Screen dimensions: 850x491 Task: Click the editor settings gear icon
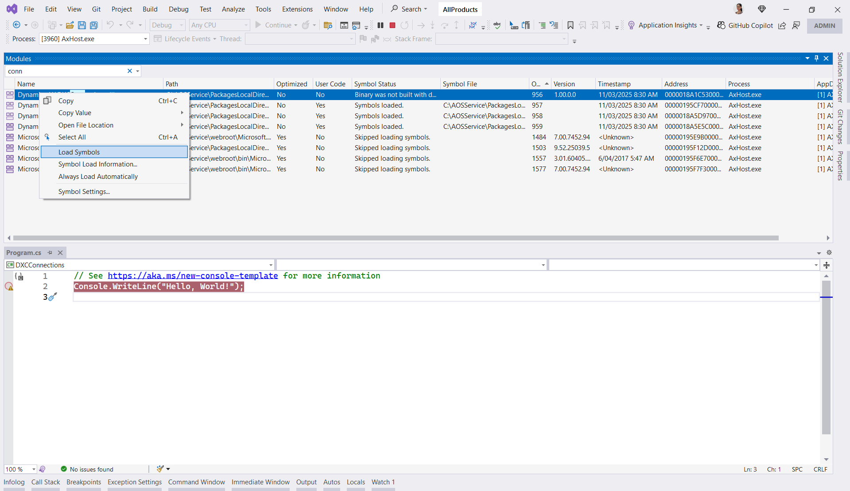tap(829, 253)
